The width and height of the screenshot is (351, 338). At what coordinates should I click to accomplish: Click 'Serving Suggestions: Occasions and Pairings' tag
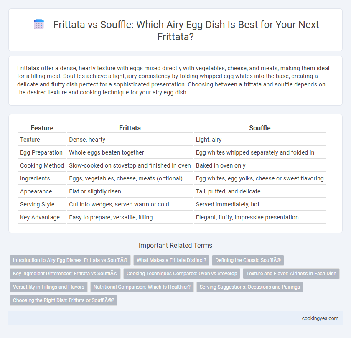(249, 287)
